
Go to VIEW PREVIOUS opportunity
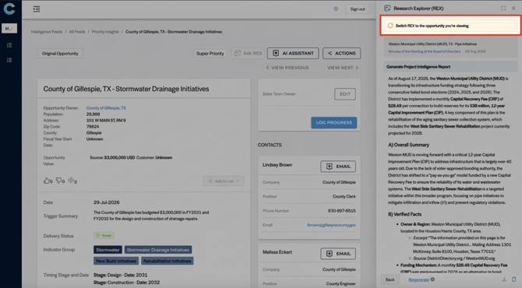point(287,68)
